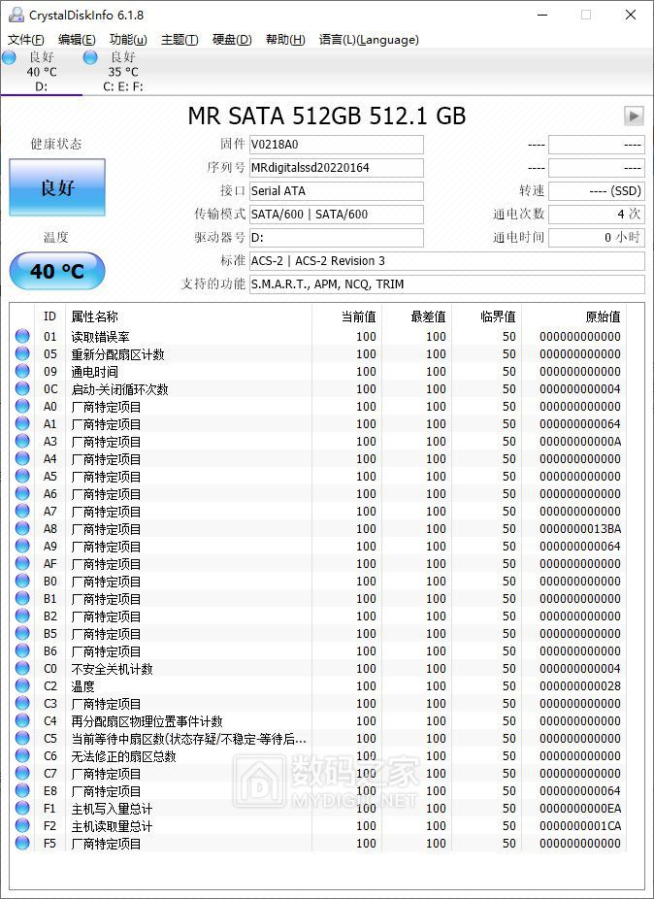Click the status orb for attribute C5
The height and width of the screenshot is (899, 654).
coord(22,739)
